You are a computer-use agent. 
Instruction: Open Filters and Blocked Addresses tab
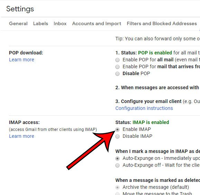(x=162, y=23)
